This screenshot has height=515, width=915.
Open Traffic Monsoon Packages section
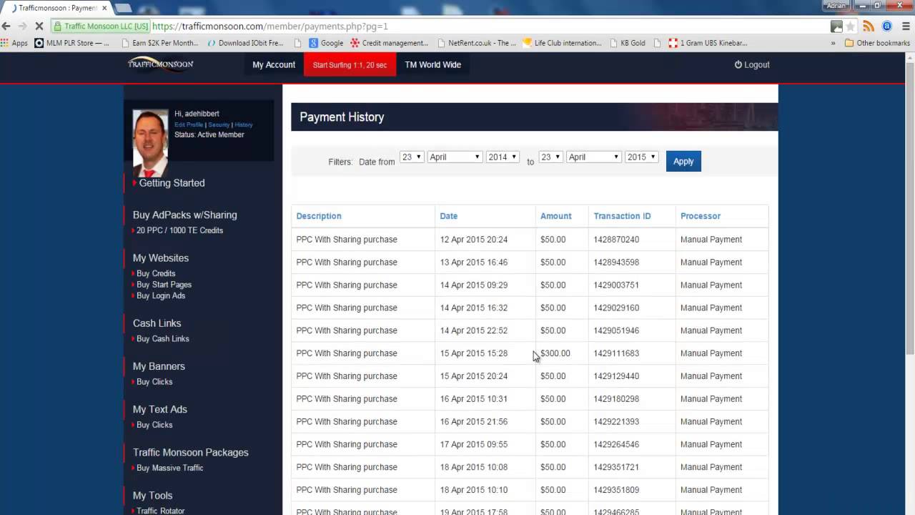190,453
